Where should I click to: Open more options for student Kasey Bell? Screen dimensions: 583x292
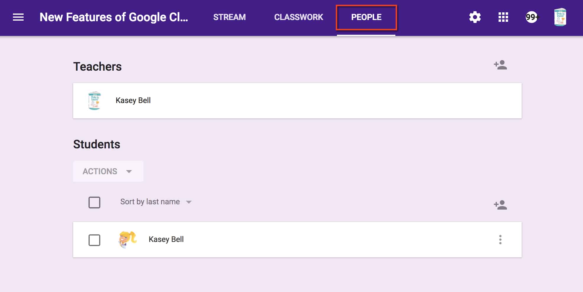(500, 240)
